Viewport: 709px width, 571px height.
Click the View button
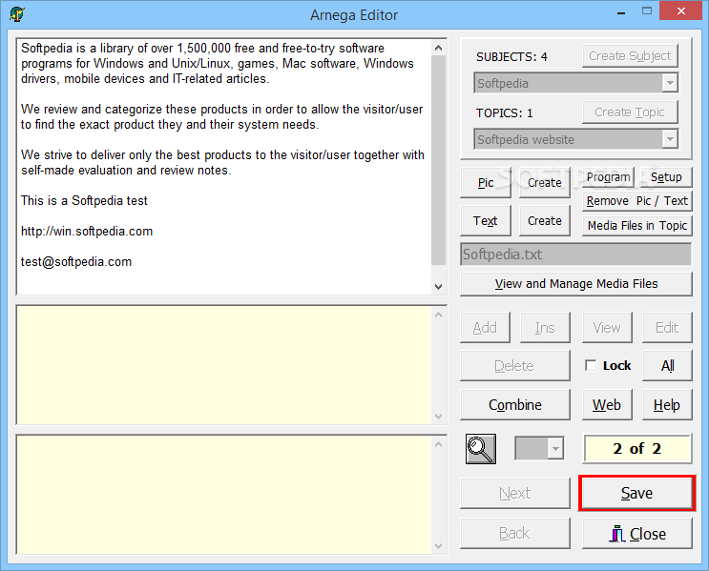(607, 327)
